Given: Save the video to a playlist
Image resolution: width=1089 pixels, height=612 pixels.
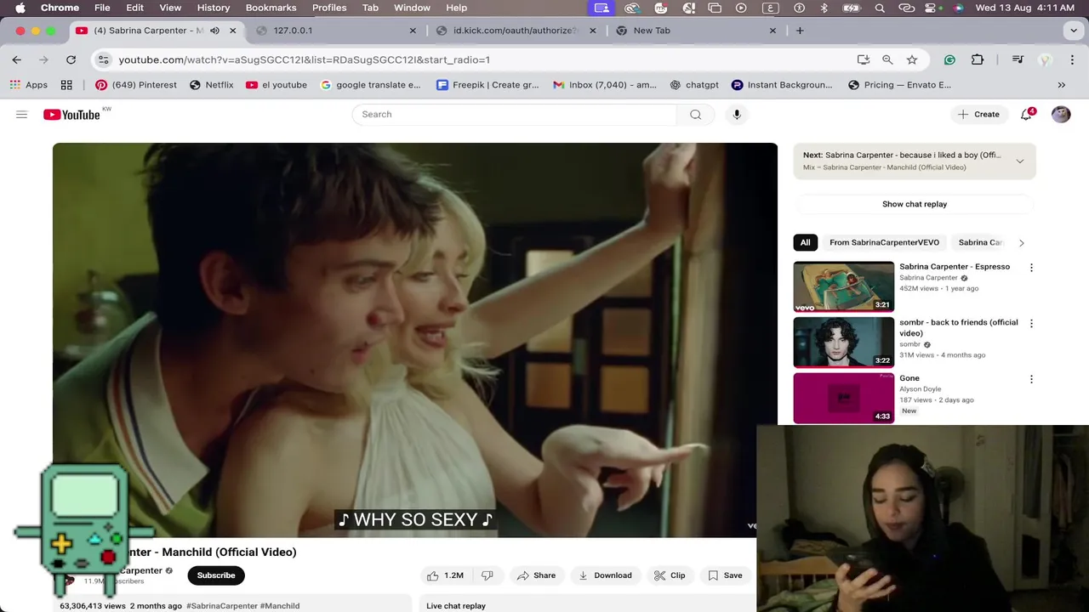Looking at the screenshot, I should [x=725, y=575].
